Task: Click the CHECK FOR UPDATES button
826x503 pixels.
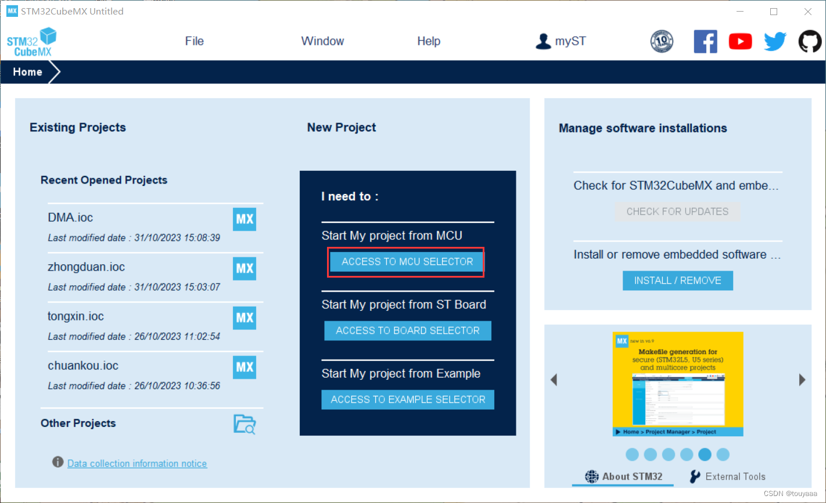Action: click(x=677, y=211)
